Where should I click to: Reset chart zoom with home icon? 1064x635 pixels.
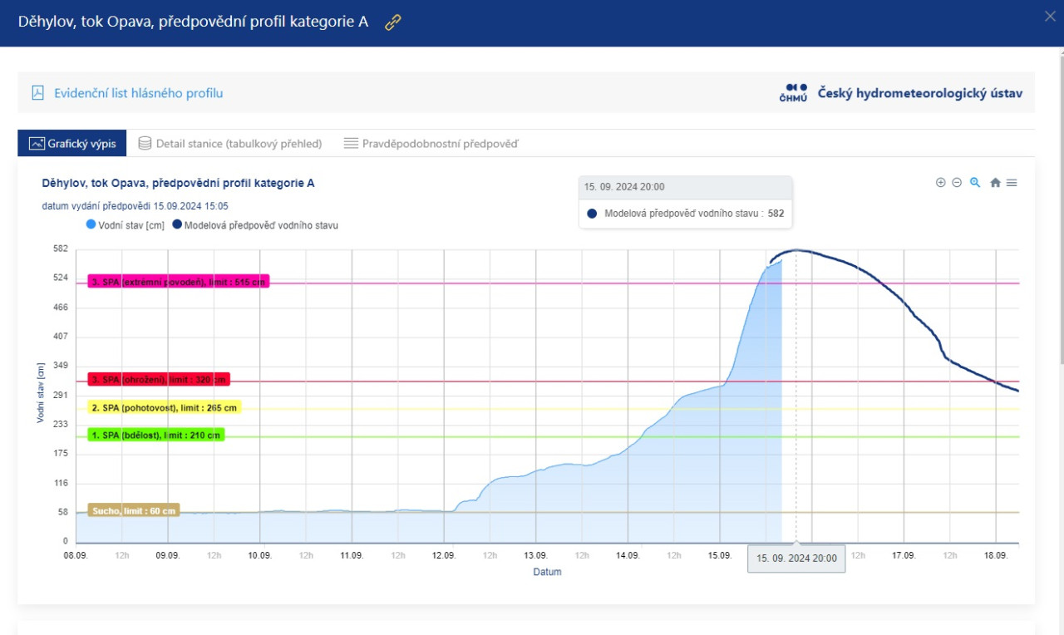tap(995, 183)
